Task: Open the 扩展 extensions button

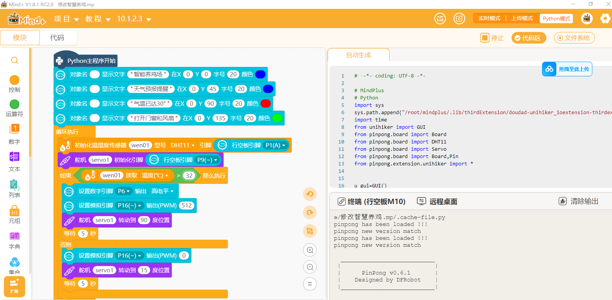Action: coord(14,287)
